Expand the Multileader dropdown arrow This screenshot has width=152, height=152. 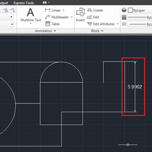tap(72, 17)
